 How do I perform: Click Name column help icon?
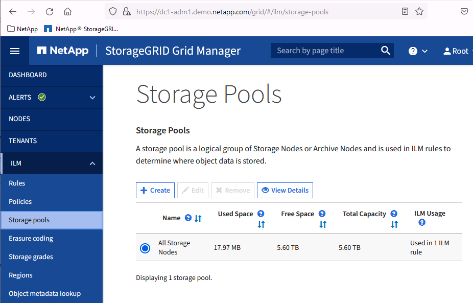coord(188,218)
